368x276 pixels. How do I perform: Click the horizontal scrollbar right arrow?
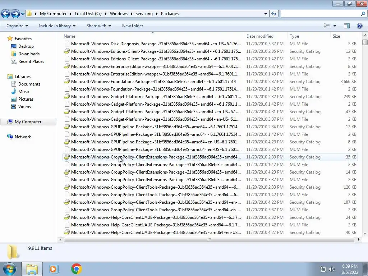pos(359,239)
